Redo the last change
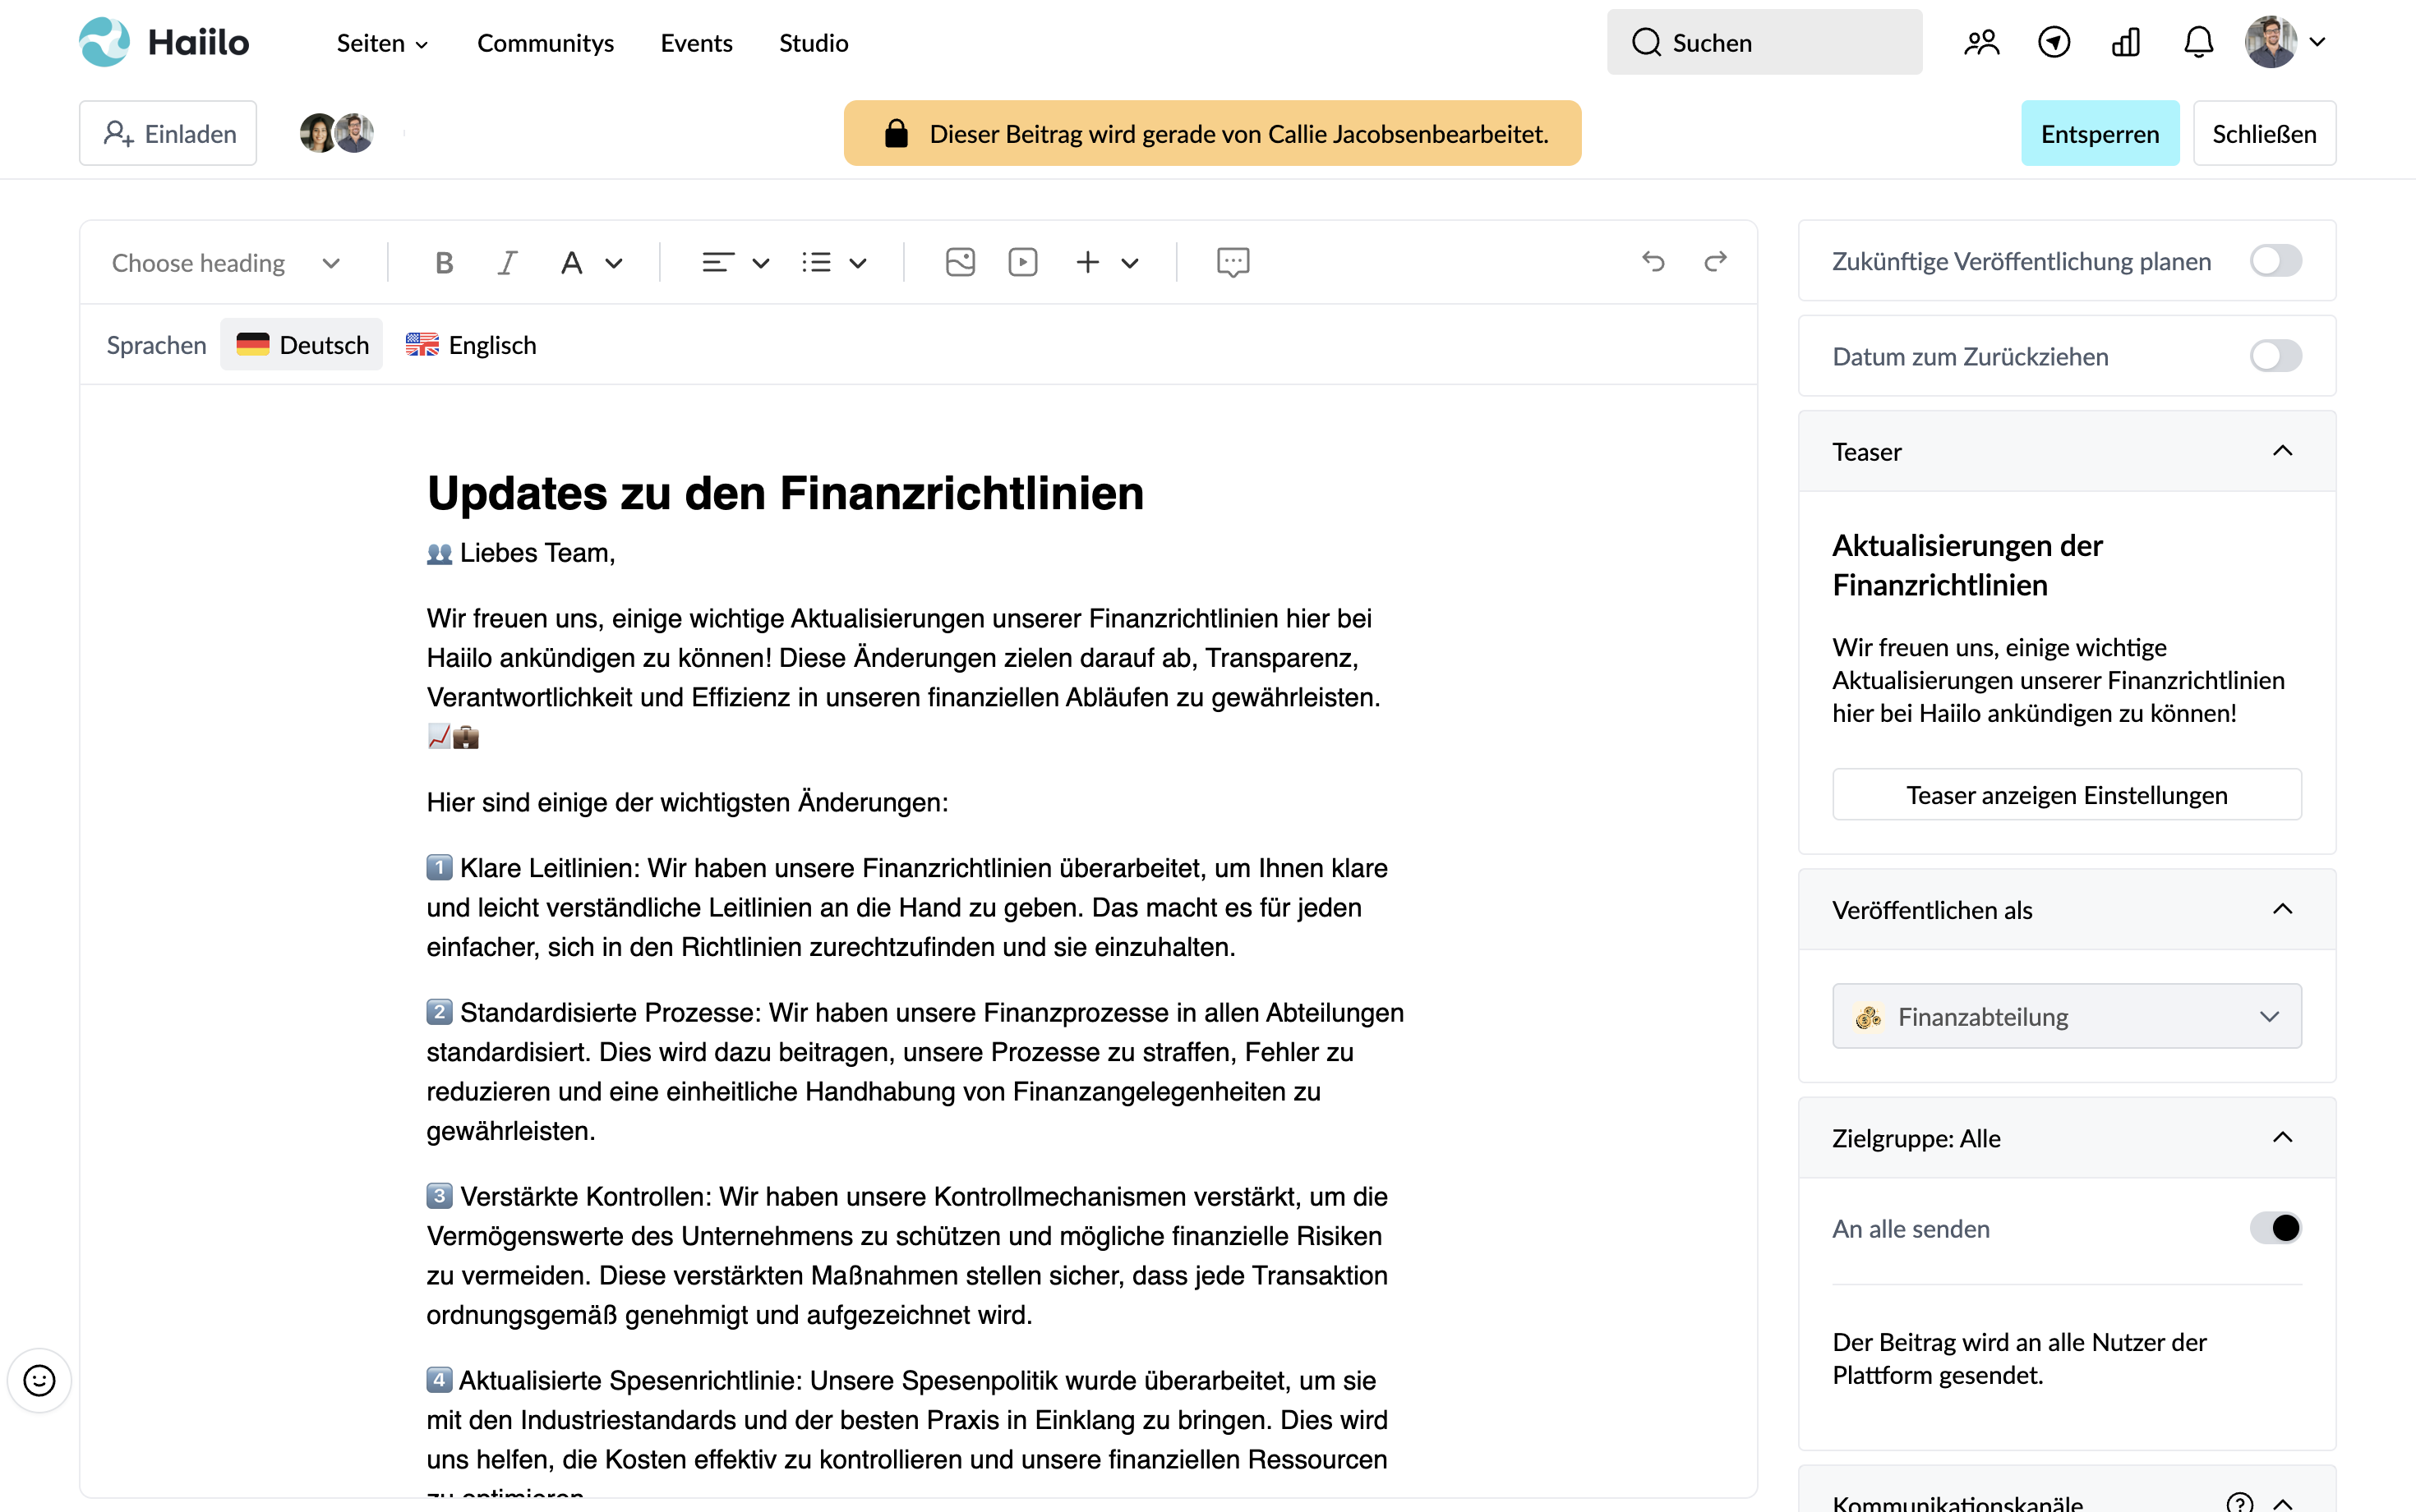This screenshot has height=1512, width=2416. (x=1716, y=262)
